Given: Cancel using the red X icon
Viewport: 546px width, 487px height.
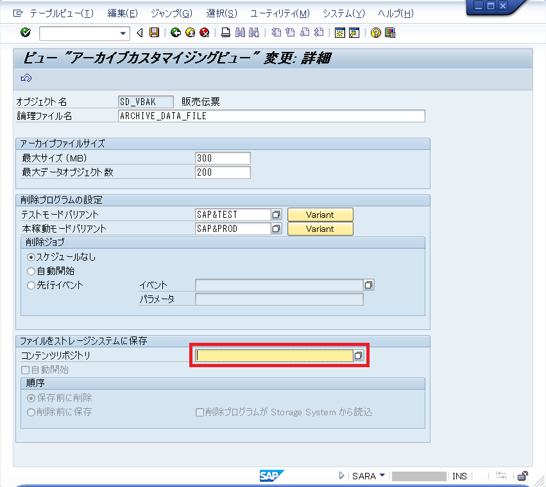Looking at the screenshot, I should [x=205, y=33].
